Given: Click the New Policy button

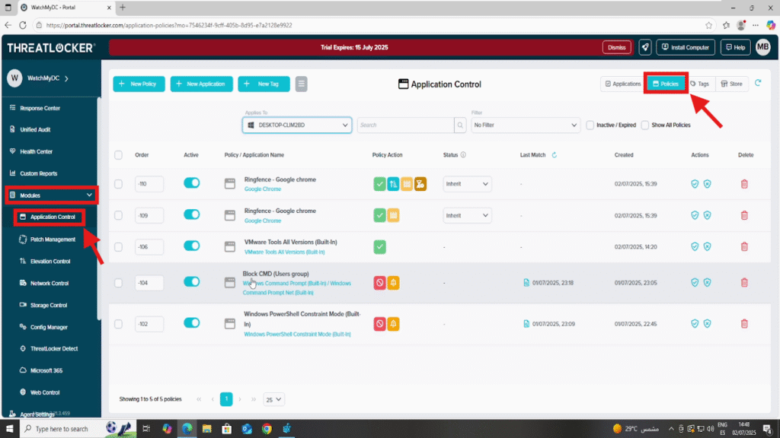Looking at the screenshot, I should pos(139,84).
